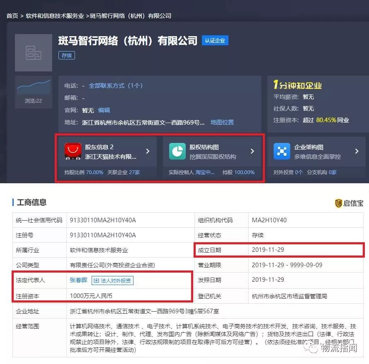Click the browsing trend chart thumbnail
The image size is (369, 364).
pyautogui.click(x=34, y=86)
